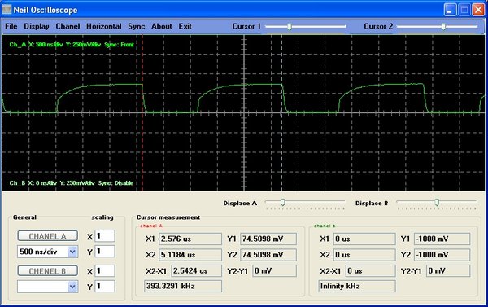The width and height of the screenshot is (488, 307).
Task: Click the Exit menu item
Action: coord(185,26)
